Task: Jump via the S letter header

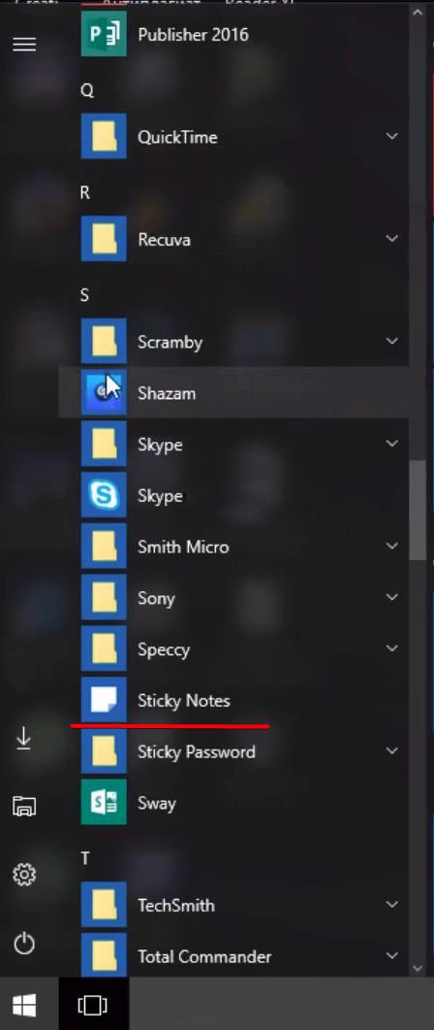Action: coord(84,295)
